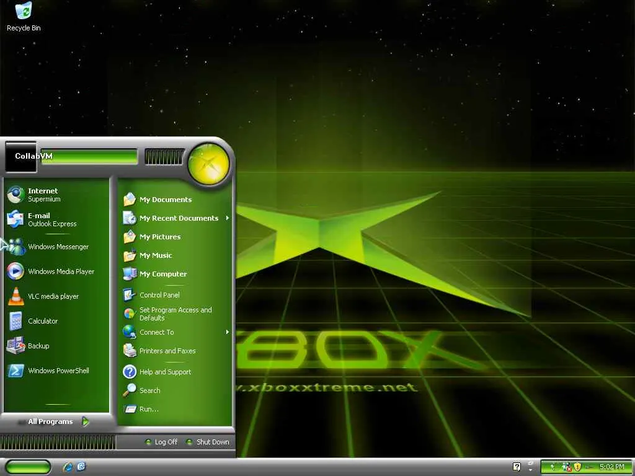Open Help and Support
The height and width of the screenshot is (476, 635).
(x=175, y=372)
